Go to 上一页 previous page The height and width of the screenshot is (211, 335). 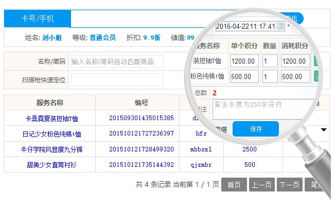[261, 185]
